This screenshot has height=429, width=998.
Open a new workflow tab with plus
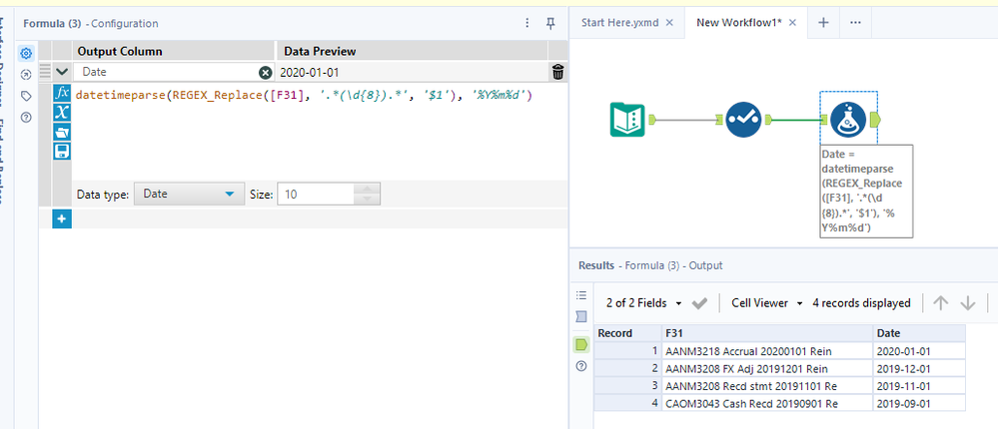tap(823, 22)
